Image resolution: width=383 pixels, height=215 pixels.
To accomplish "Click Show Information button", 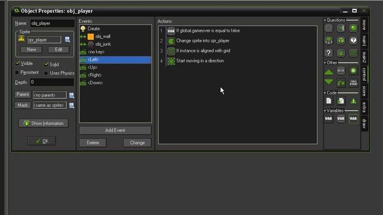I will point(44,124).
